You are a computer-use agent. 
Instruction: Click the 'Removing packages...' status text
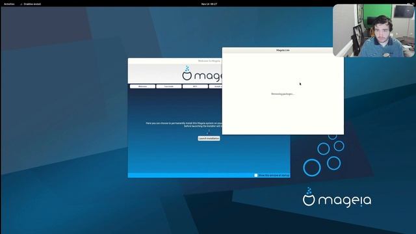tap(283, 94)
